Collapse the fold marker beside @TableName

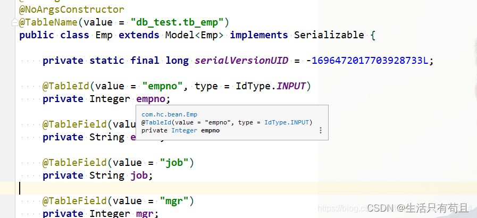(x=15, y=22)
